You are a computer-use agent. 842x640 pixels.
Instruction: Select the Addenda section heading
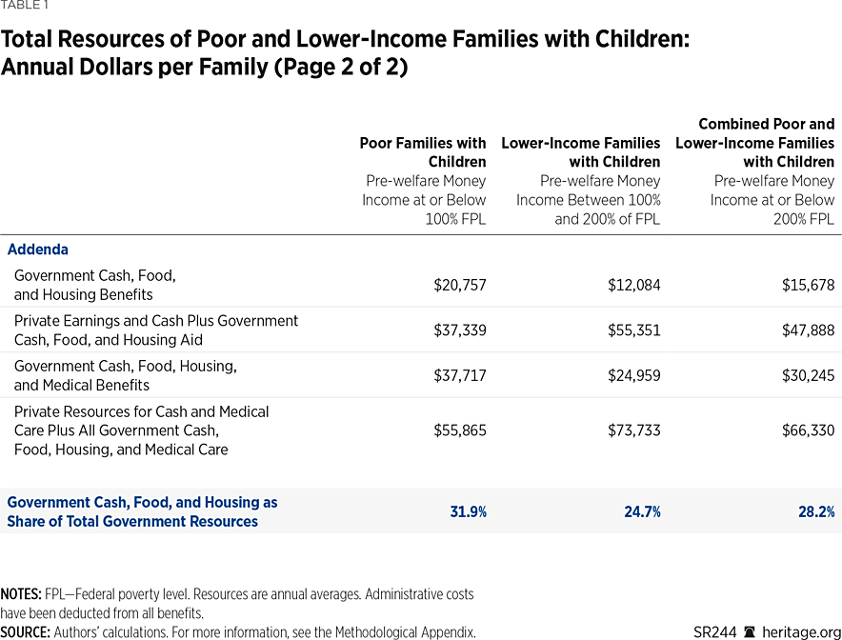(38, 250)
